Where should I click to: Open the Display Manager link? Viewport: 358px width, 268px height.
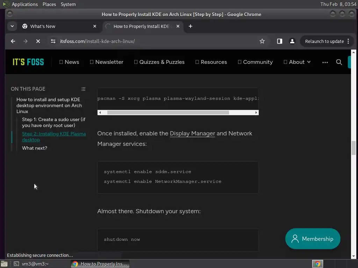(x=193, y=133)
